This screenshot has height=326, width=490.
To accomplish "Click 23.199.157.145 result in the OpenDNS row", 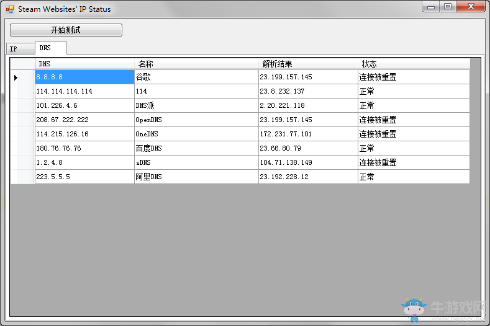I will pos(309,120).
